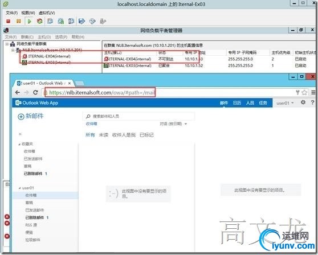Sort host table by 主机优先级 column header
The image size is (318, 255).
[281, 53]
